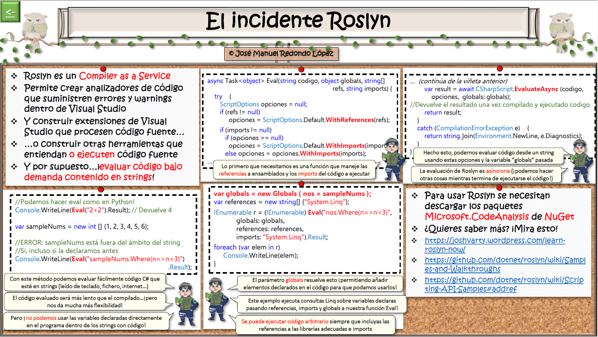The image size is (598, 337).
Task: Click the line 'var globals = new Globals'
Action: [x=292, y=194]
